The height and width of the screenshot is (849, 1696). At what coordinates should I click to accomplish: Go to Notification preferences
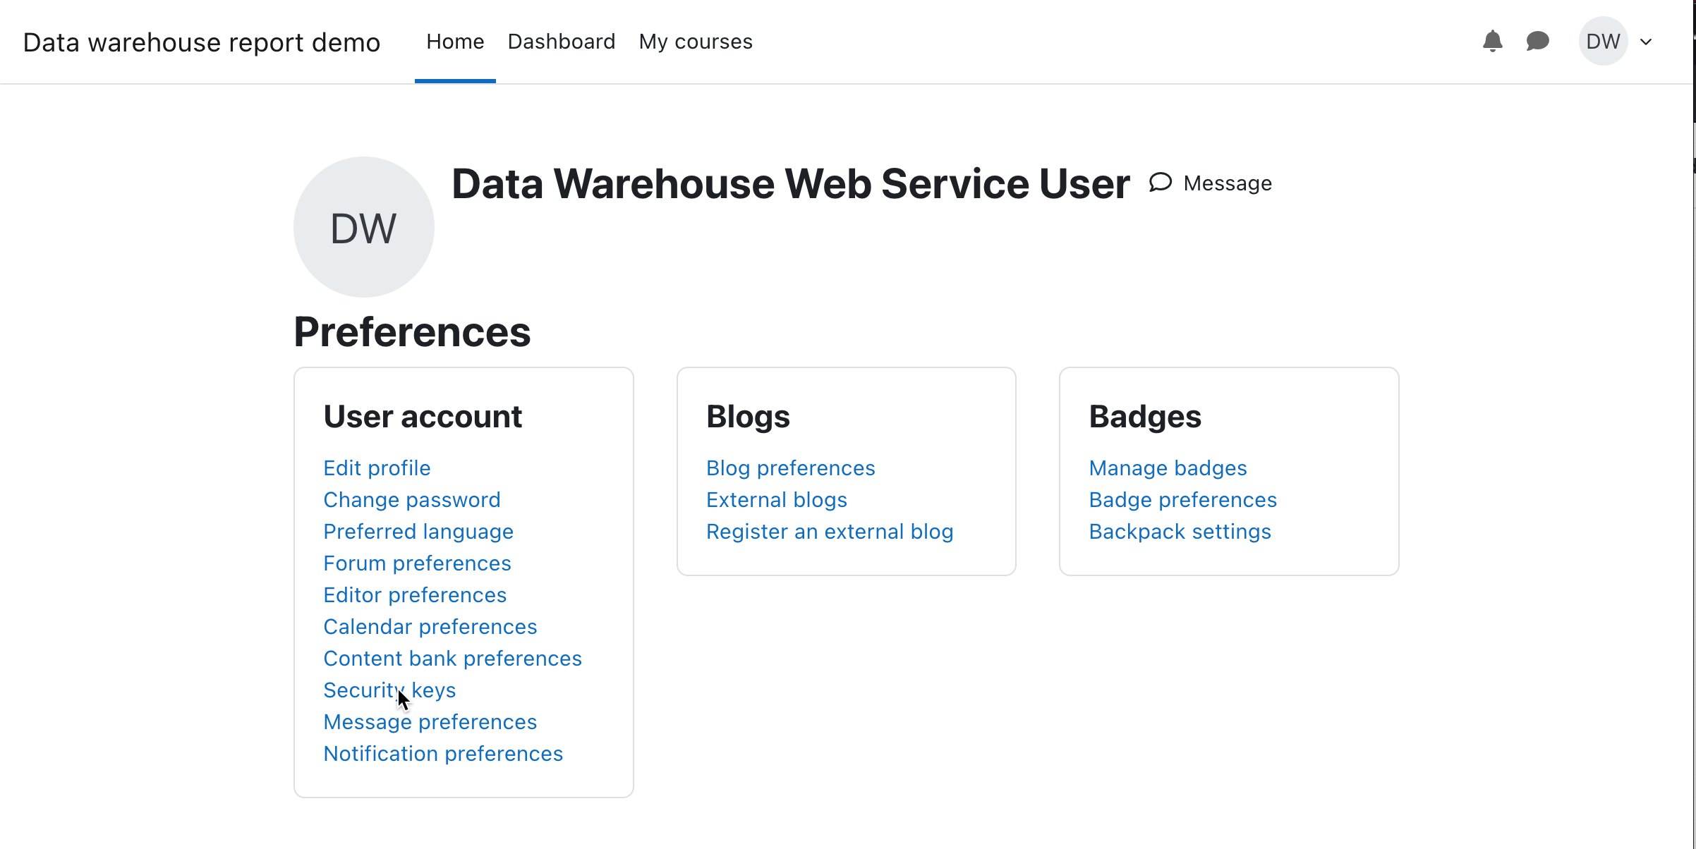click(442, 754)
